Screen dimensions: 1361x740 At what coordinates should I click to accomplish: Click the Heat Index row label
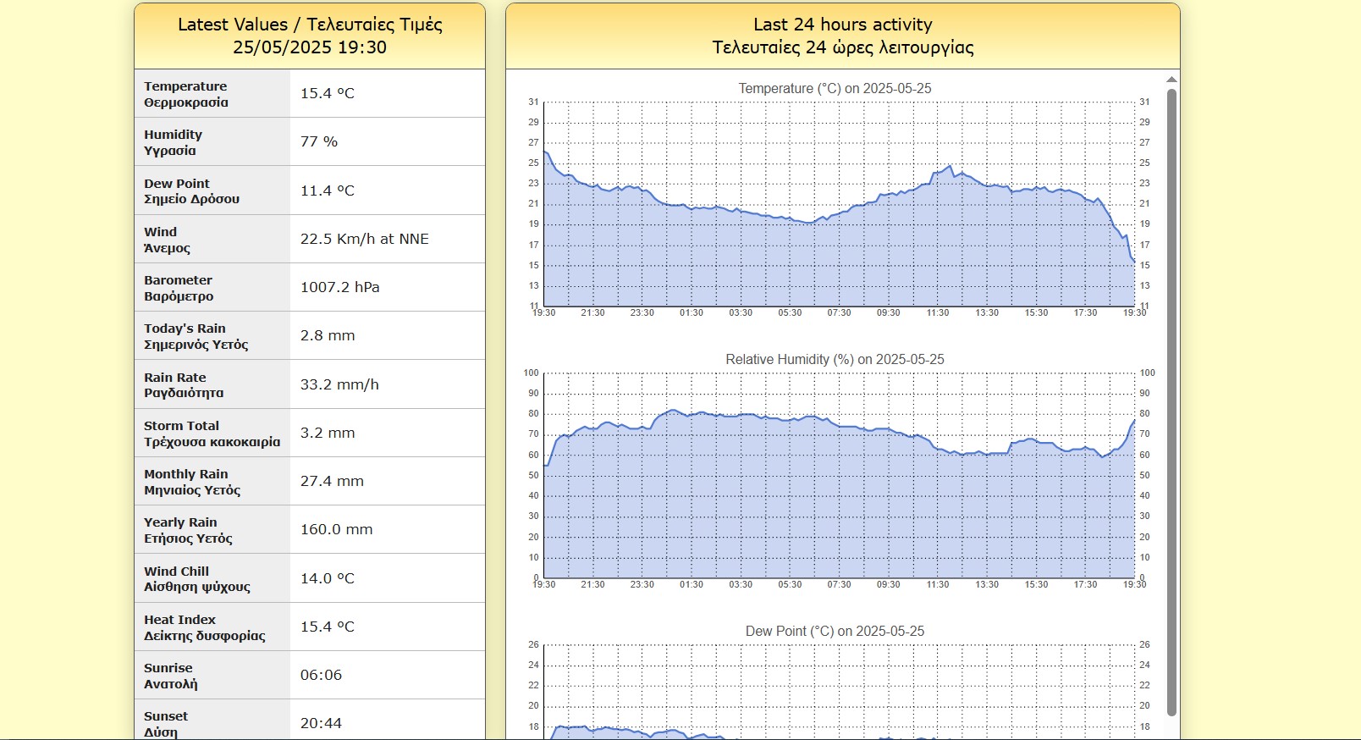[x=205, y=627]
